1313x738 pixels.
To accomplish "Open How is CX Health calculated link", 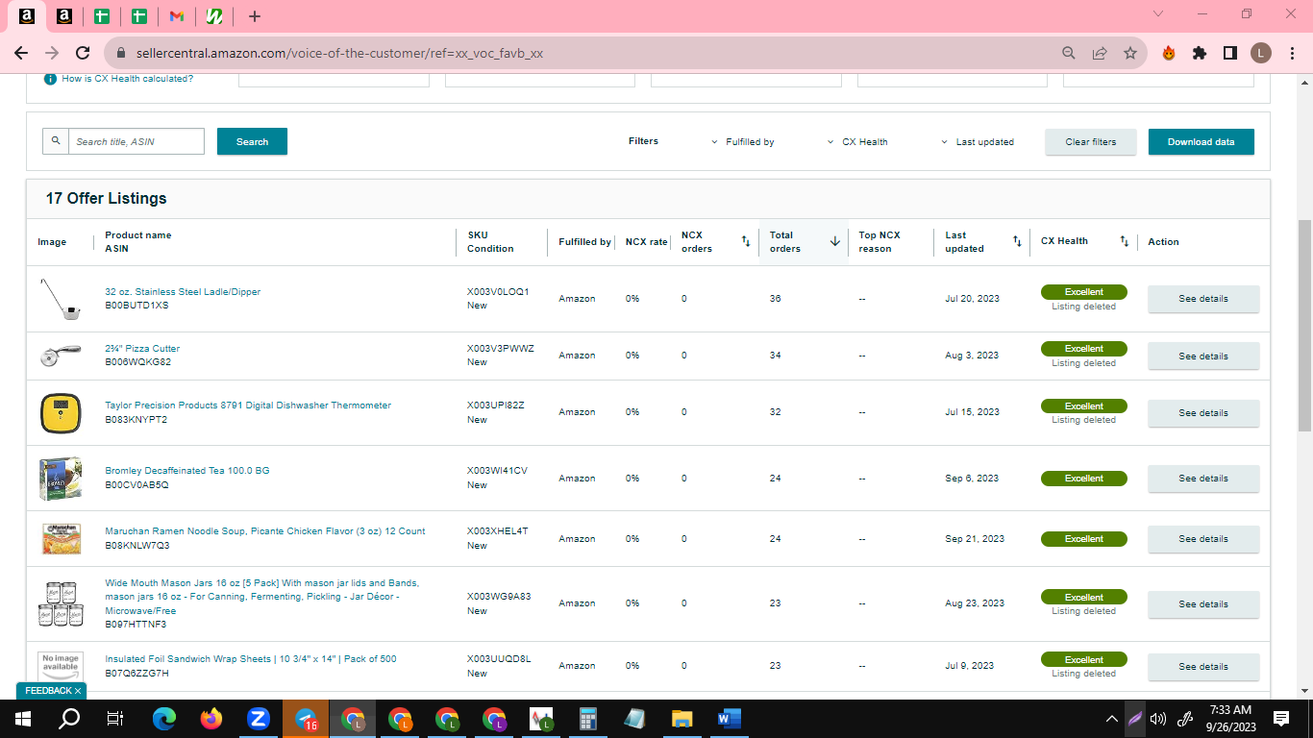I will point(128,79).
